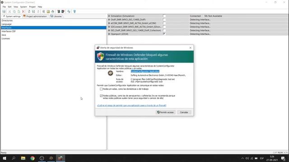Switch to System settings tab

12,16
